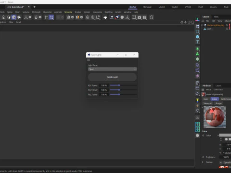Screen dimensions: 231x173
Task: Select the Reflectance material tab button
Action: [226, 99]
